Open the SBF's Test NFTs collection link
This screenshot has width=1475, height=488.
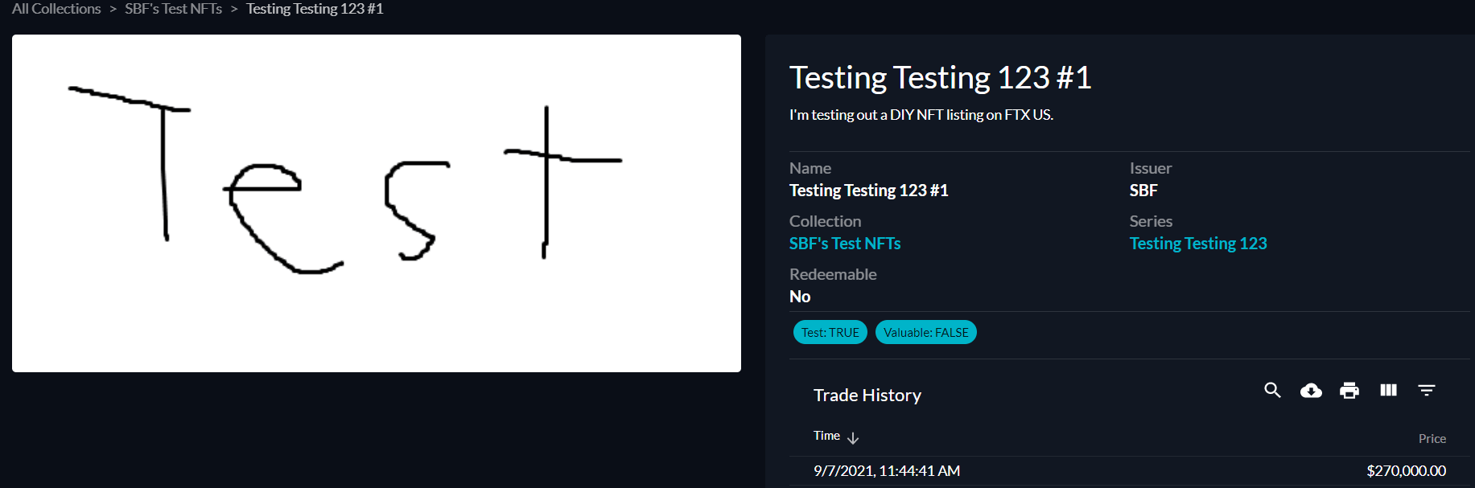(x=845, y=244)
